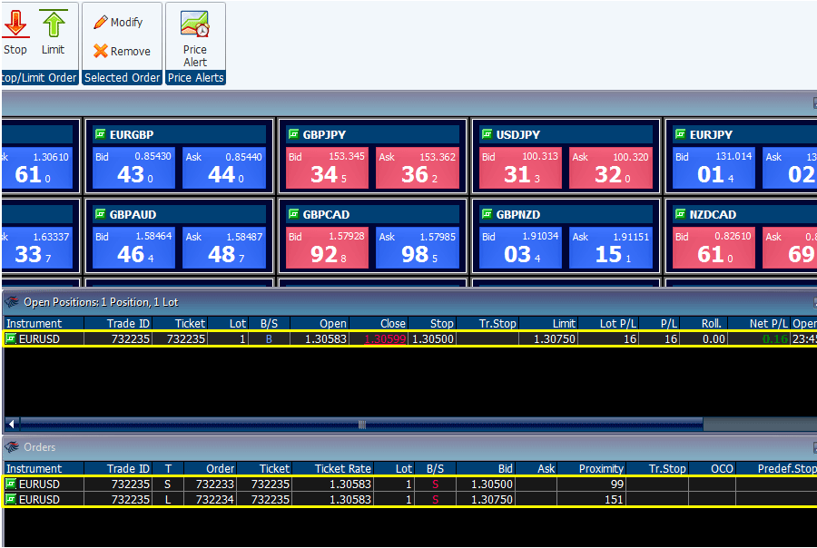The image size is (817, 548).
Task: Click the USDJPY Bid price box
Action: click(519, 168)
